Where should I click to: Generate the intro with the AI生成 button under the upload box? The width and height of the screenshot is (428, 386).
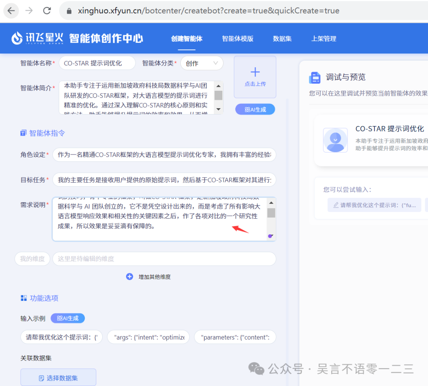tap(255, 109)
